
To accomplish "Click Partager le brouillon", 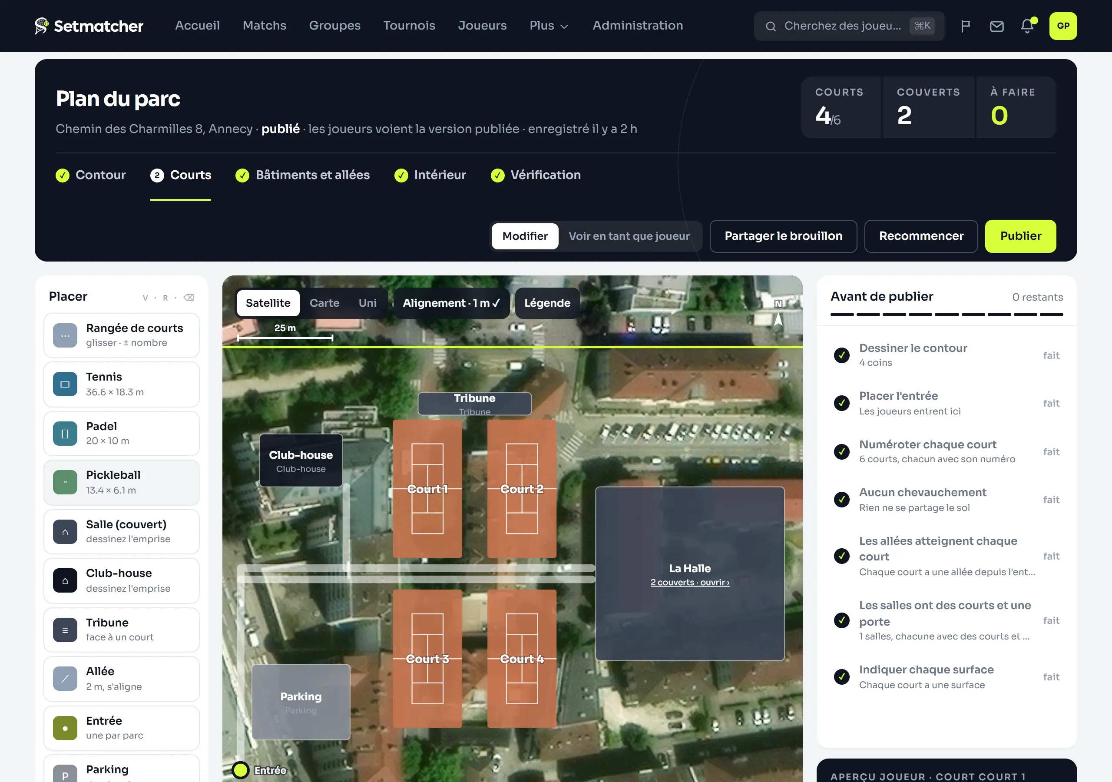I will coord(783,236).
